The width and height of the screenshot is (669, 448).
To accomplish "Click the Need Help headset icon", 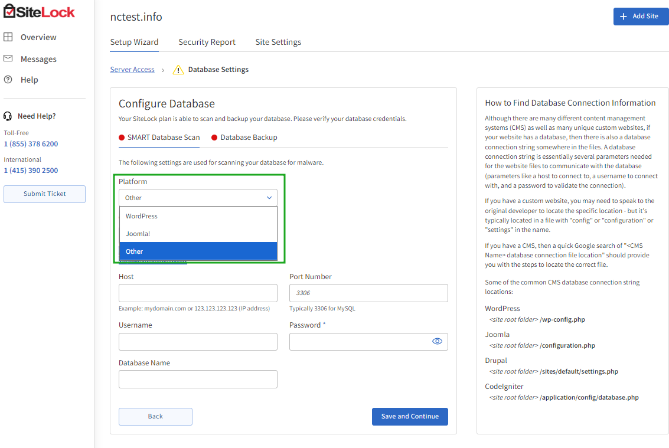I will click(8, 116).
